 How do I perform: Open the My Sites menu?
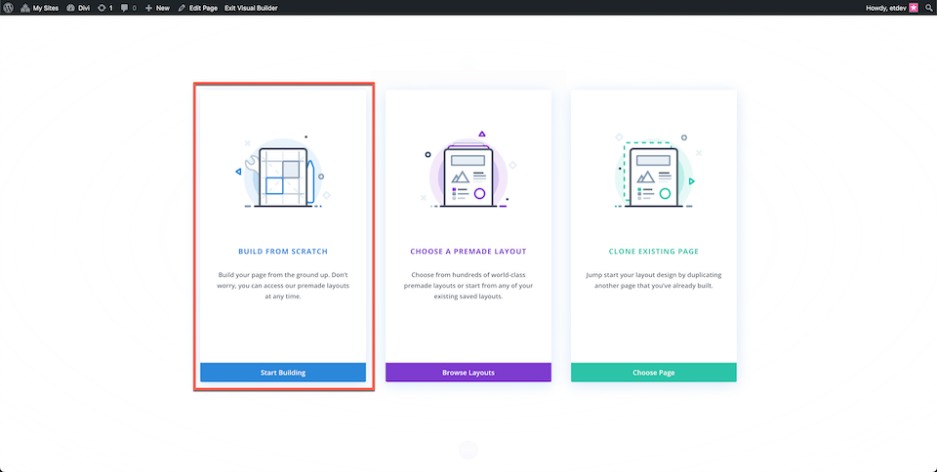[x=39, y=8]
